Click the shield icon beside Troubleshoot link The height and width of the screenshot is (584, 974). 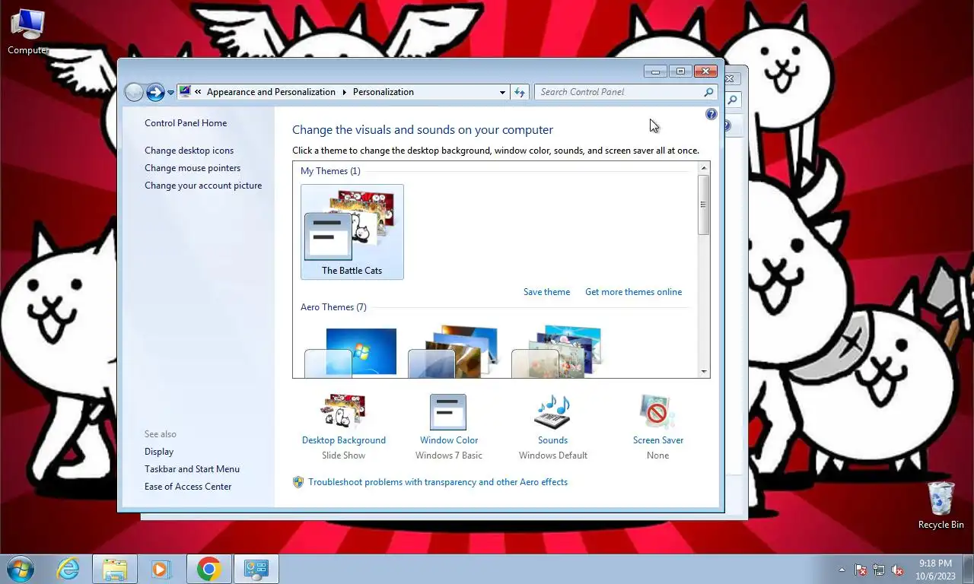(x=298, y=482)
